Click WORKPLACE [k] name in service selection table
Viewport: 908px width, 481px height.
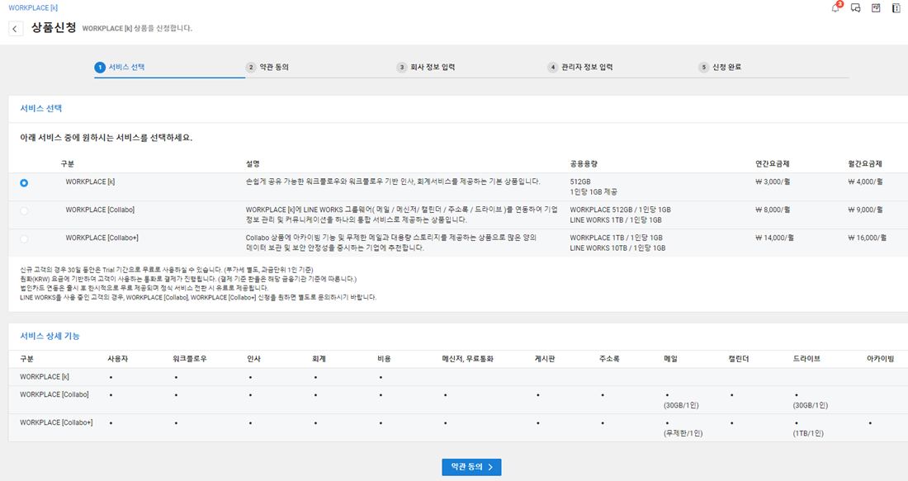(90, 182)
